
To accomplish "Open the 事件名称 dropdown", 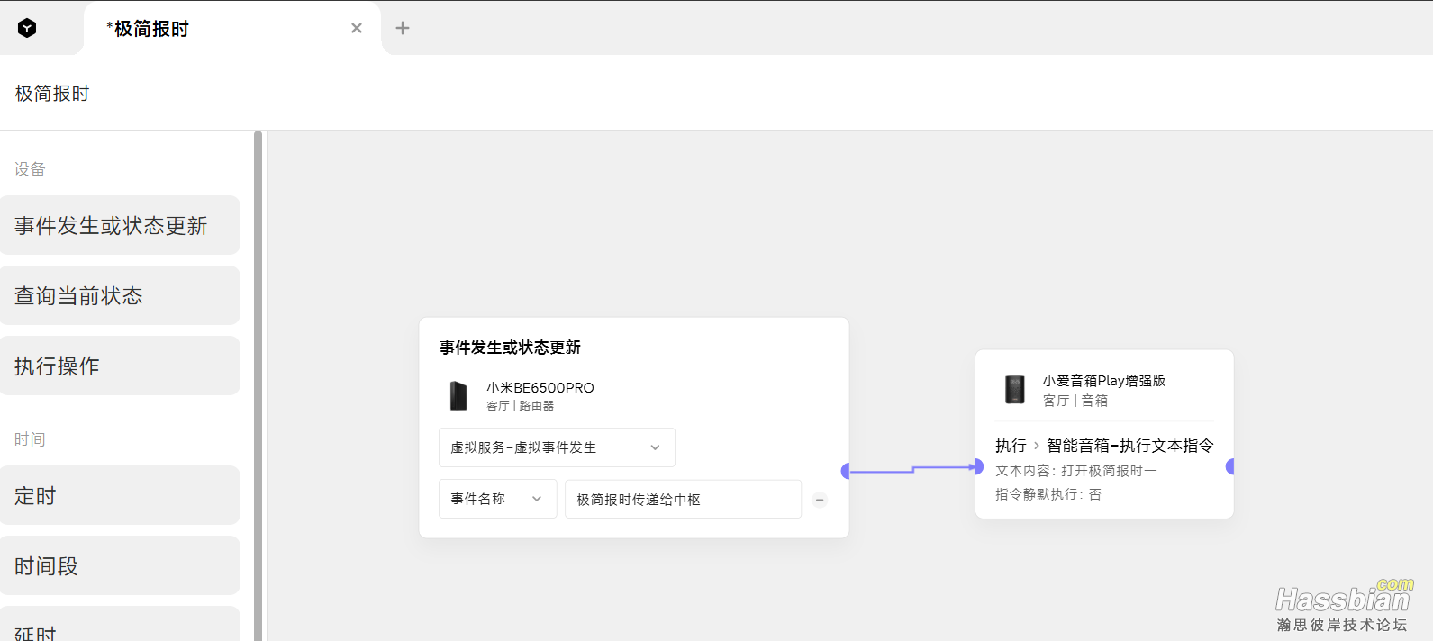I will (498, 499).
